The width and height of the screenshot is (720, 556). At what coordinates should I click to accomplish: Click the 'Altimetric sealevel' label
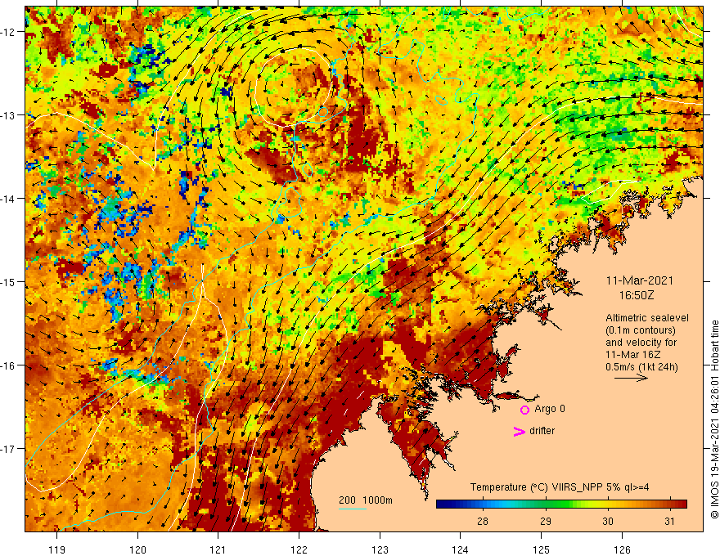click(647, 318)
